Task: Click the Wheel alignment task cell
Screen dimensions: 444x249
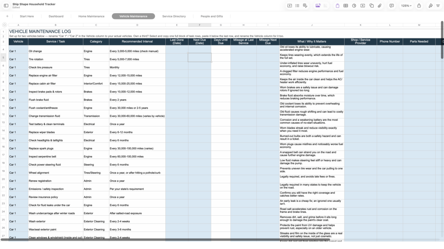Action: coord(56,171)
